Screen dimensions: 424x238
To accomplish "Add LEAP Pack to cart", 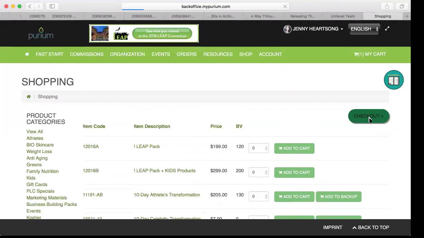I will (294, 148).
